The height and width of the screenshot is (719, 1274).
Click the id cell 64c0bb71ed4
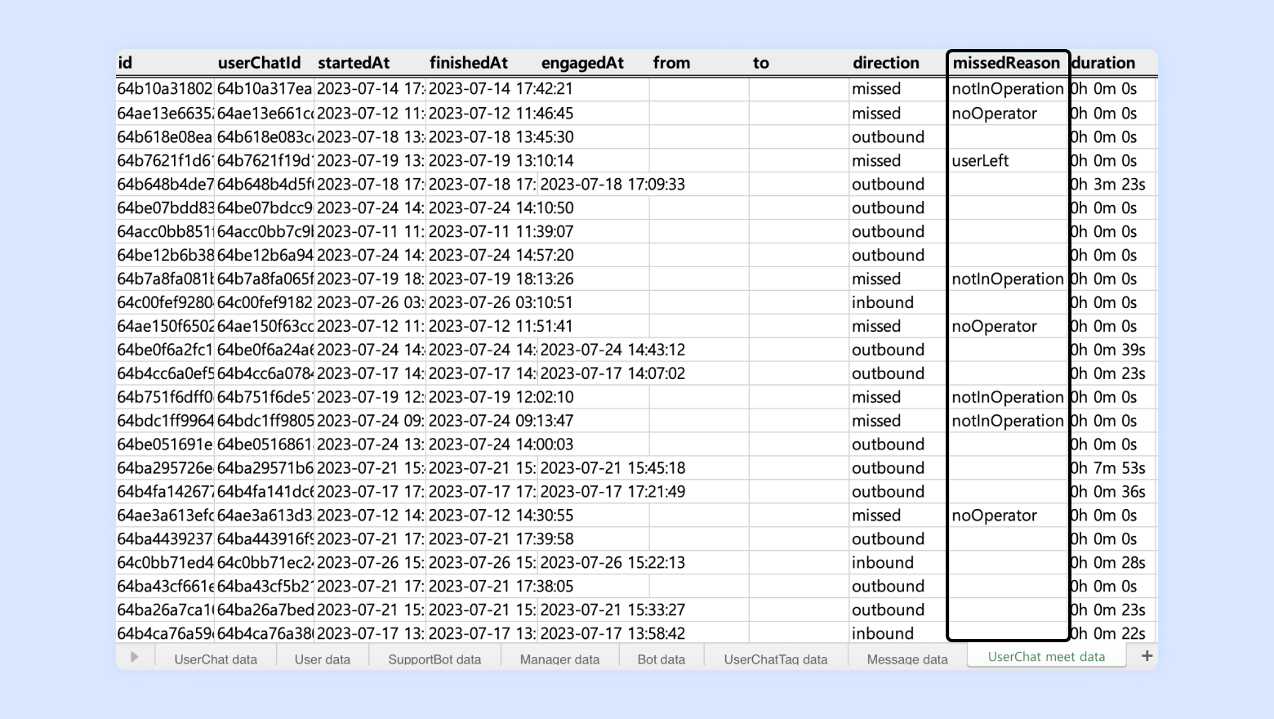coord(165,563)
